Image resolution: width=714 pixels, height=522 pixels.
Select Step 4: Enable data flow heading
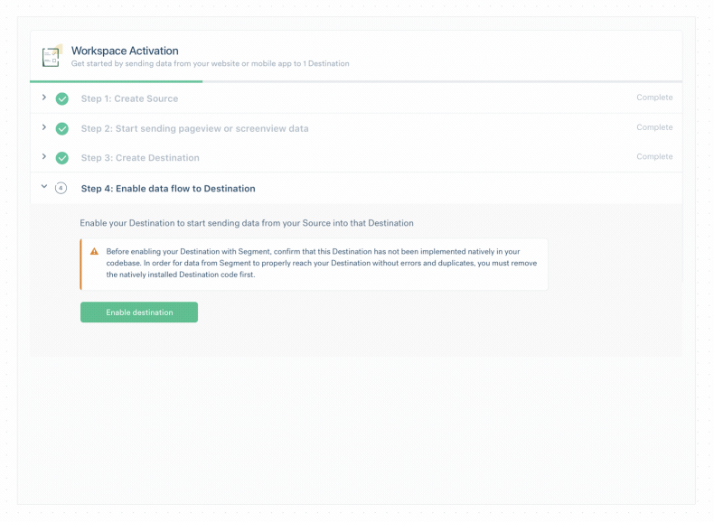click(168, 189)
